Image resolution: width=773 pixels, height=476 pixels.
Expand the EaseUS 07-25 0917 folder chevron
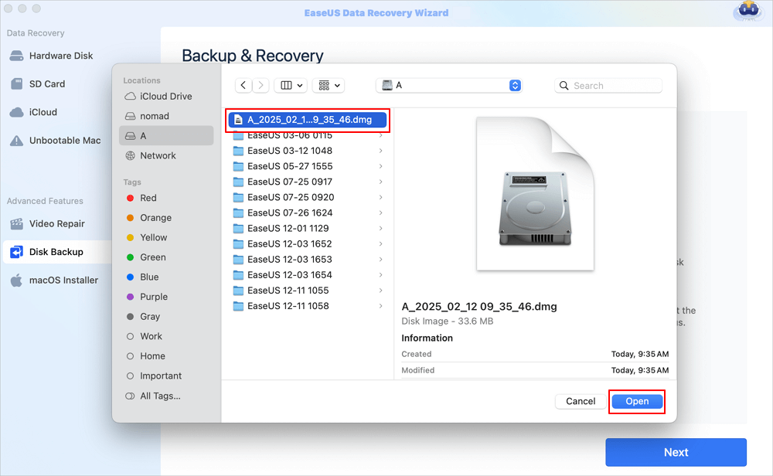click(380, 182)
